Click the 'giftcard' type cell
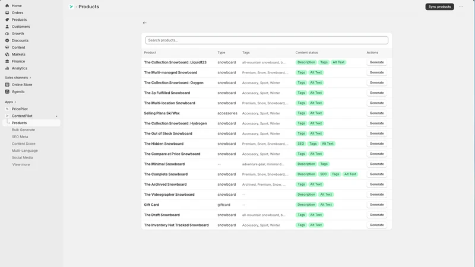This screenshot has height=267, width=475. [224, 205]
